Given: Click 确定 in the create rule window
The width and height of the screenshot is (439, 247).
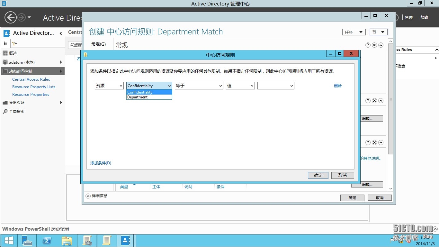Looking at the screenshot, I should tap(352, 198).
